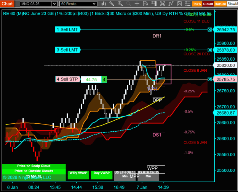Click the 25500.00 price axis label
This screenshot has height=192, width=238.
pyautogui.click(x=226, y=170)
